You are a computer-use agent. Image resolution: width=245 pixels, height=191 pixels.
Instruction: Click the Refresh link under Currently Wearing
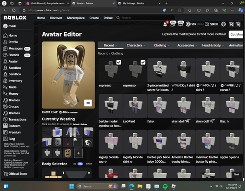tap(76, 124)
